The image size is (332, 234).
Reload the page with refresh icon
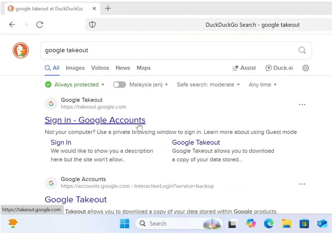[x=40, y=25]
